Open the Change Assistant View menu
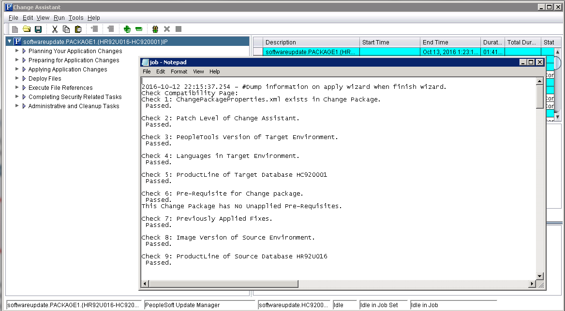The image size is (565, 311). coord(43,17)
